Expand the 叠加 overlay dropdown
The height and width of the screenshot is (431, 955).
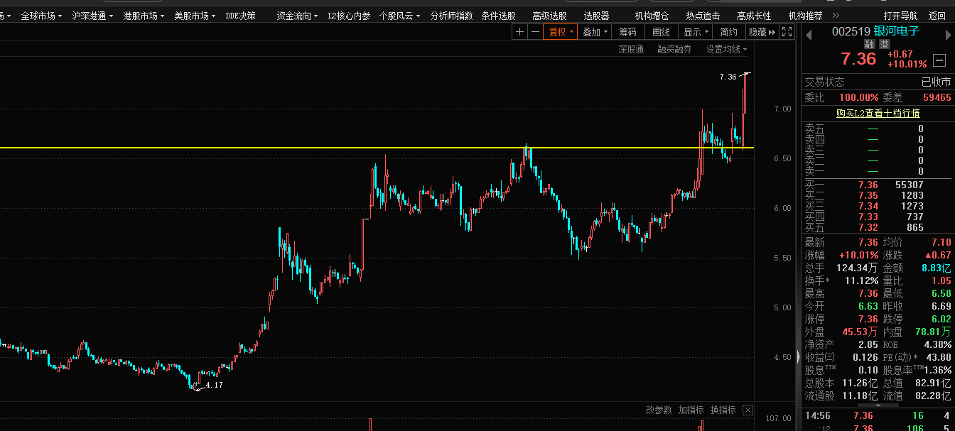click(595, 32)
